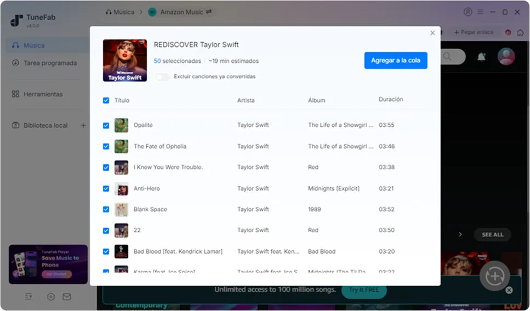Uncheck the Anti-Hero checkbox
The width and height of the screenshot is (530, 311).
pyautogui.click(x=106, y=188)
